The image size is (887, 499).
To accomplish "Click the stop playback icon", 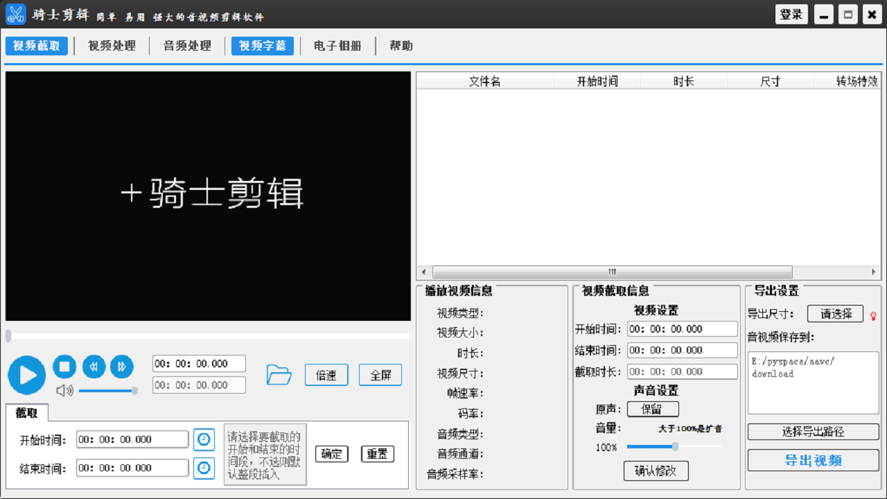I will 64,367.
